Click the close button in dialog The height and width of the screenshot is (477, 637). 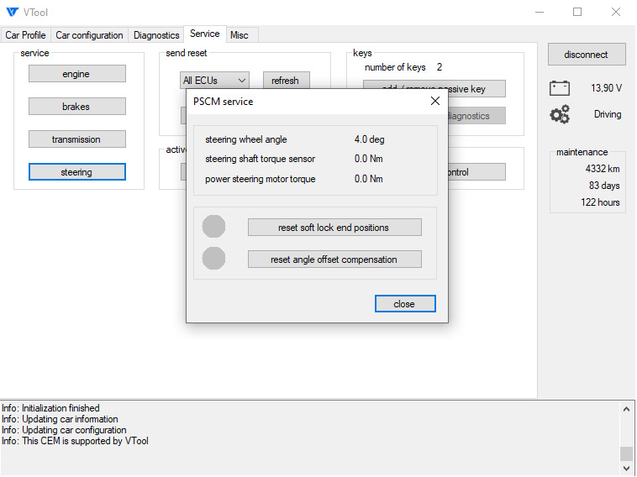(404, 304)
